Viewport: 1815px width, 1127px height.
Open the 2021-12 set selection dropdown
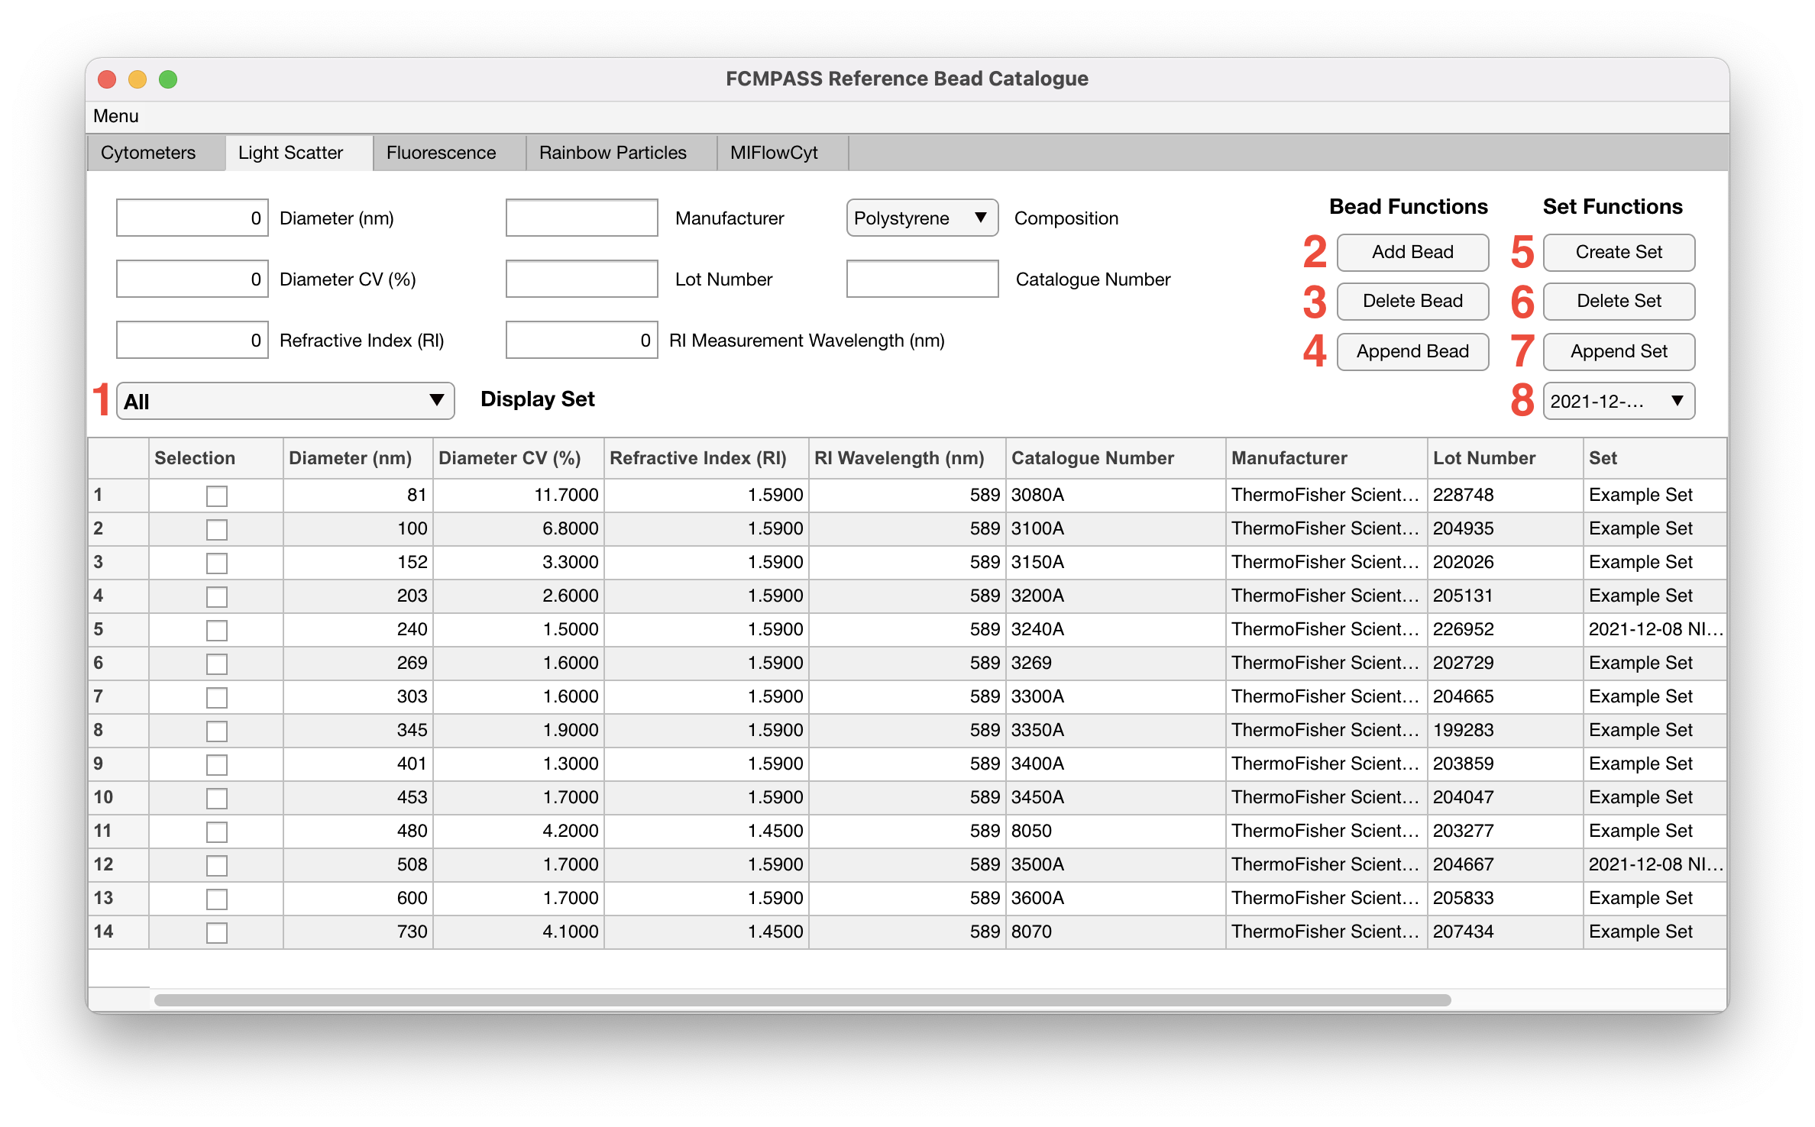tap(1618, 401)
